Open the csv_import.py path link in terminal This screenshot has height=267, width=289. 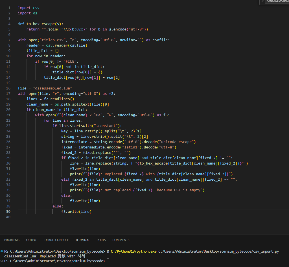coord(219,251)
